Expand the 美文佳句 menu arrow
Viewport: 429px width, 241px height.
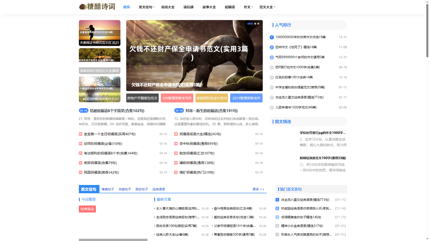pyautogui.click(x=154, y=7)
